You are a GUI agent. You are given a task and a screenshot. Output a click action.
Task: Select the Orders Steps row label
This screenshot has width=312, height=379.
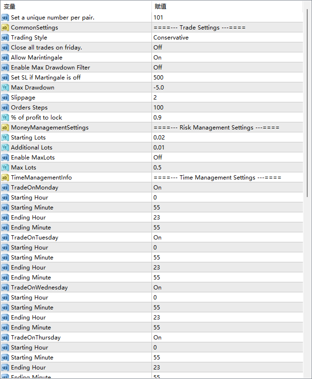click(x=29, y=108)
